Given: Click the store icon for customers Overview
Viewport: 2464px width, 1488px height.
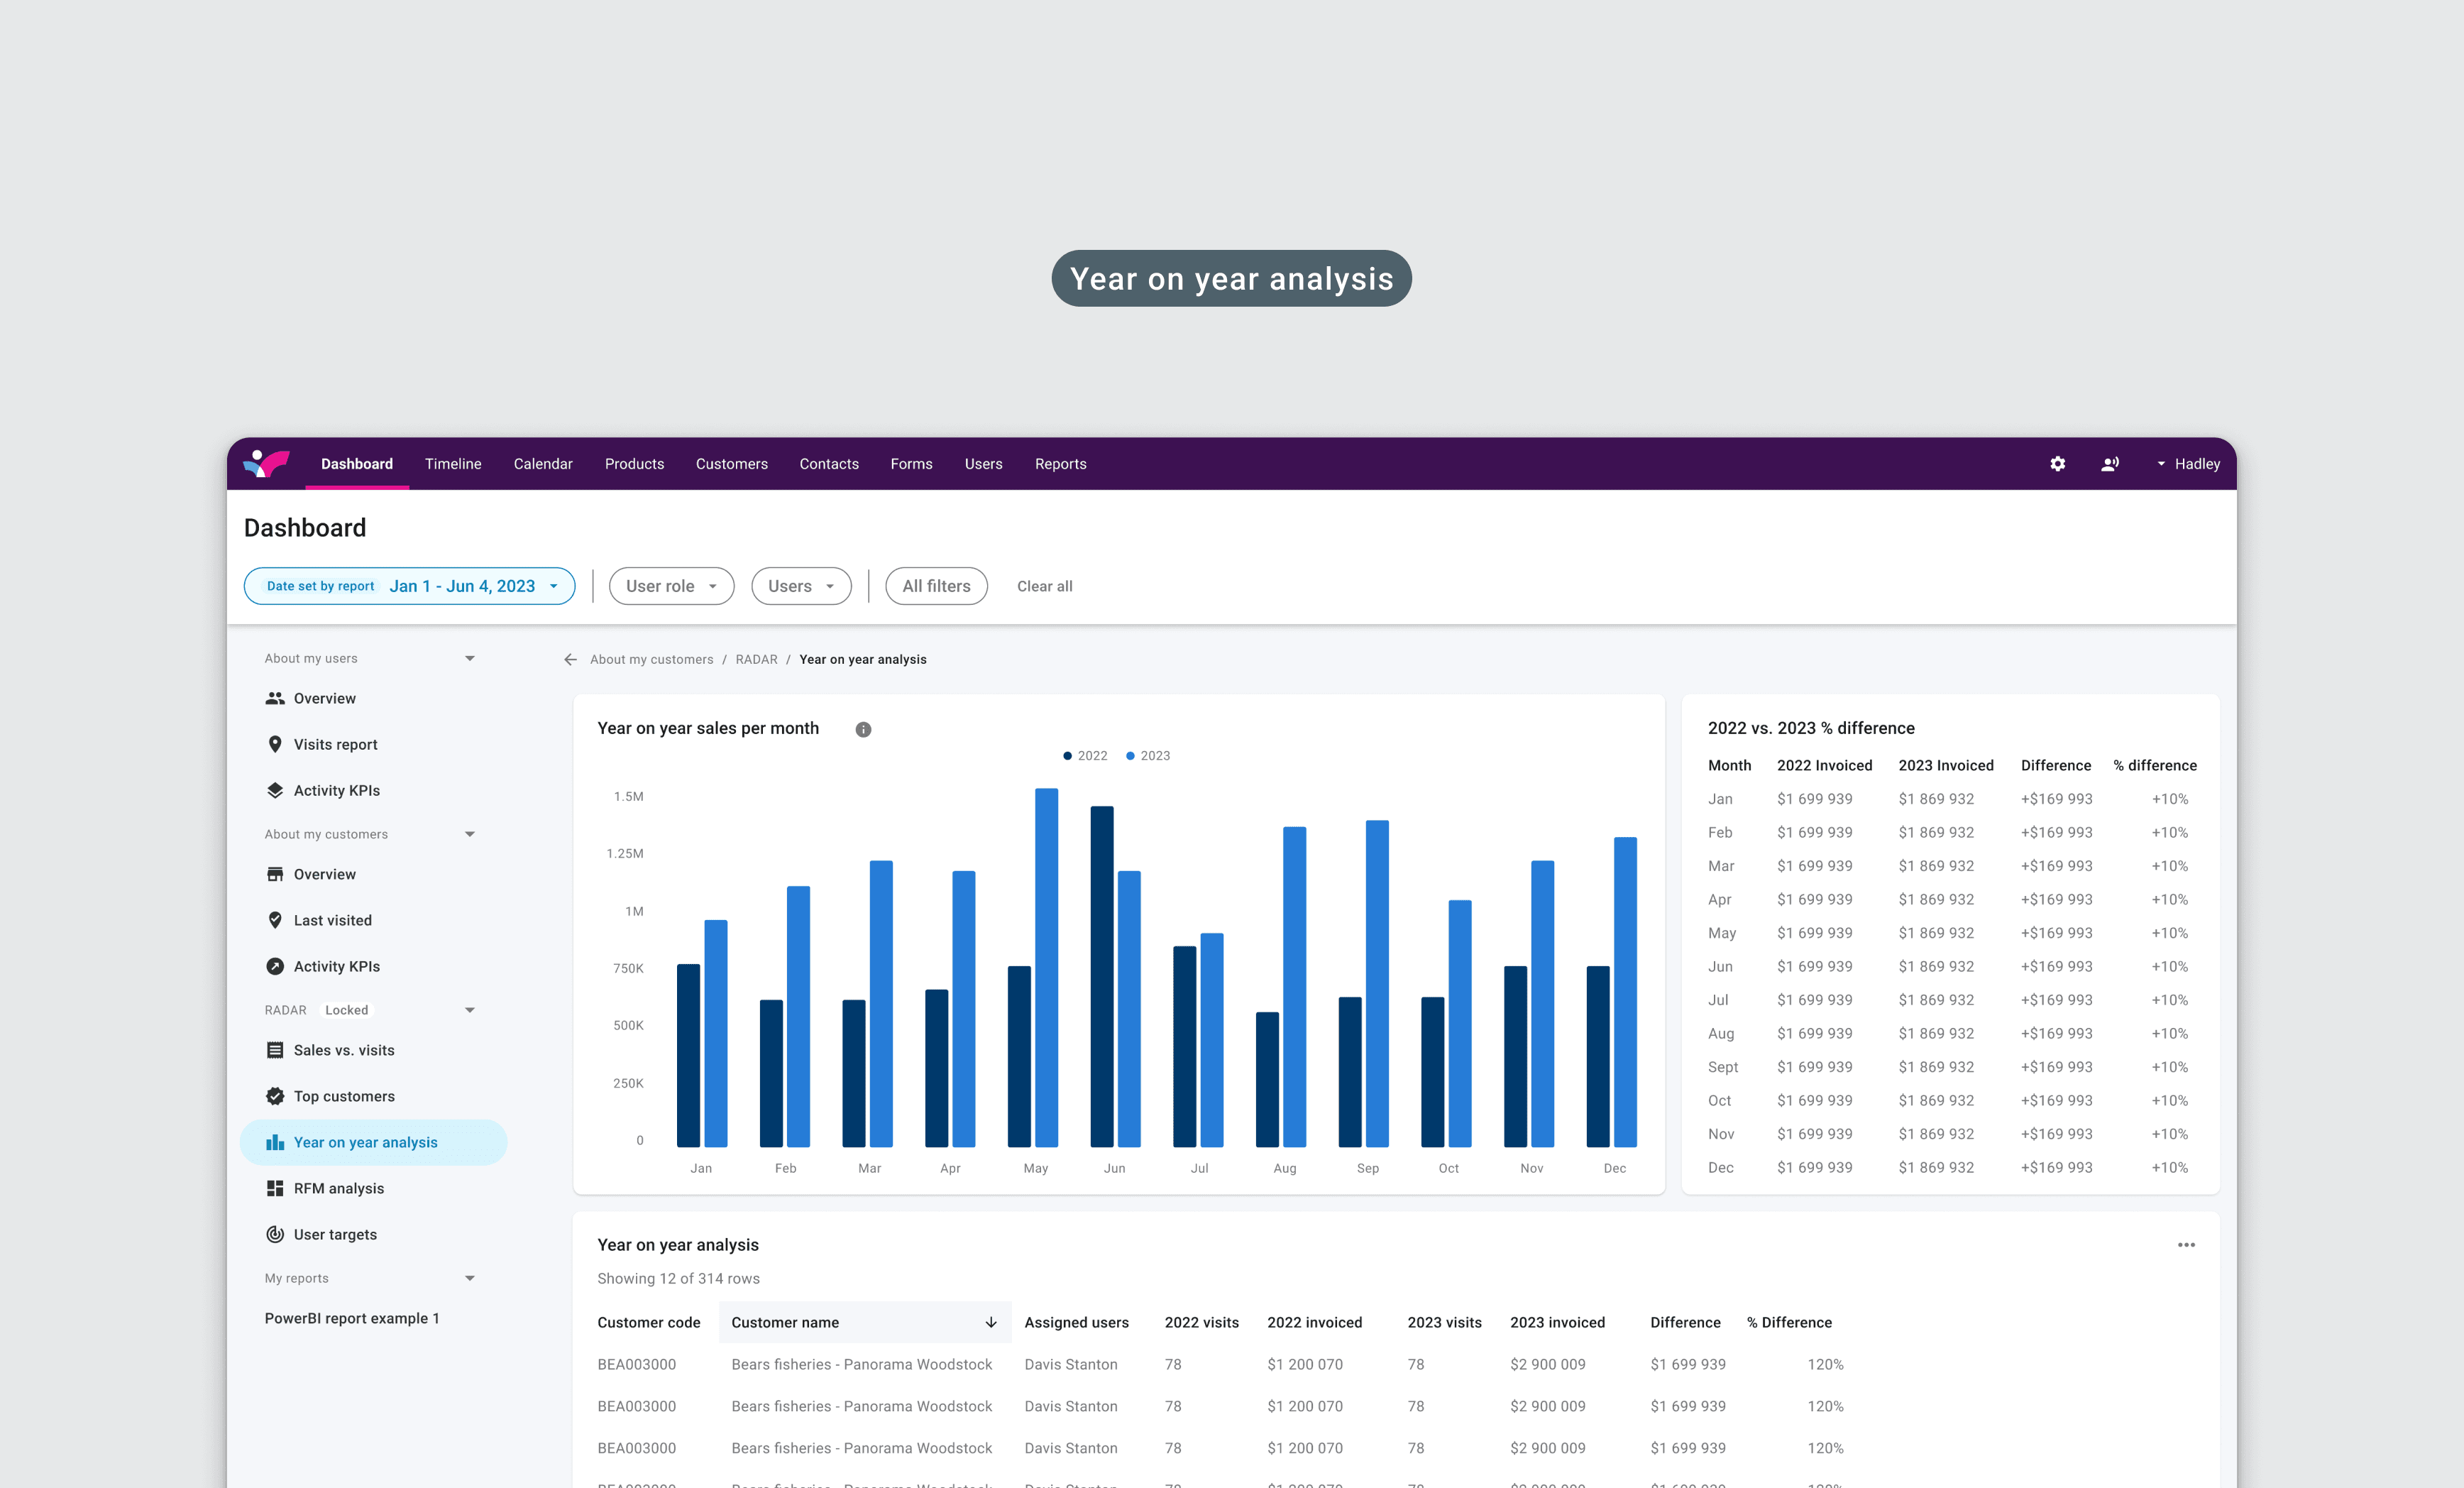Looking at the screenshot, I should point(275,875).
